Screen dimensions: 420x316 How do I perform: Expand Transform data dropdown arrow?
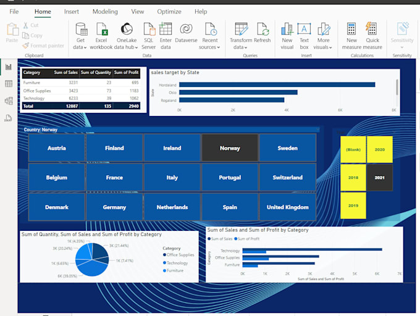(246, 48)
